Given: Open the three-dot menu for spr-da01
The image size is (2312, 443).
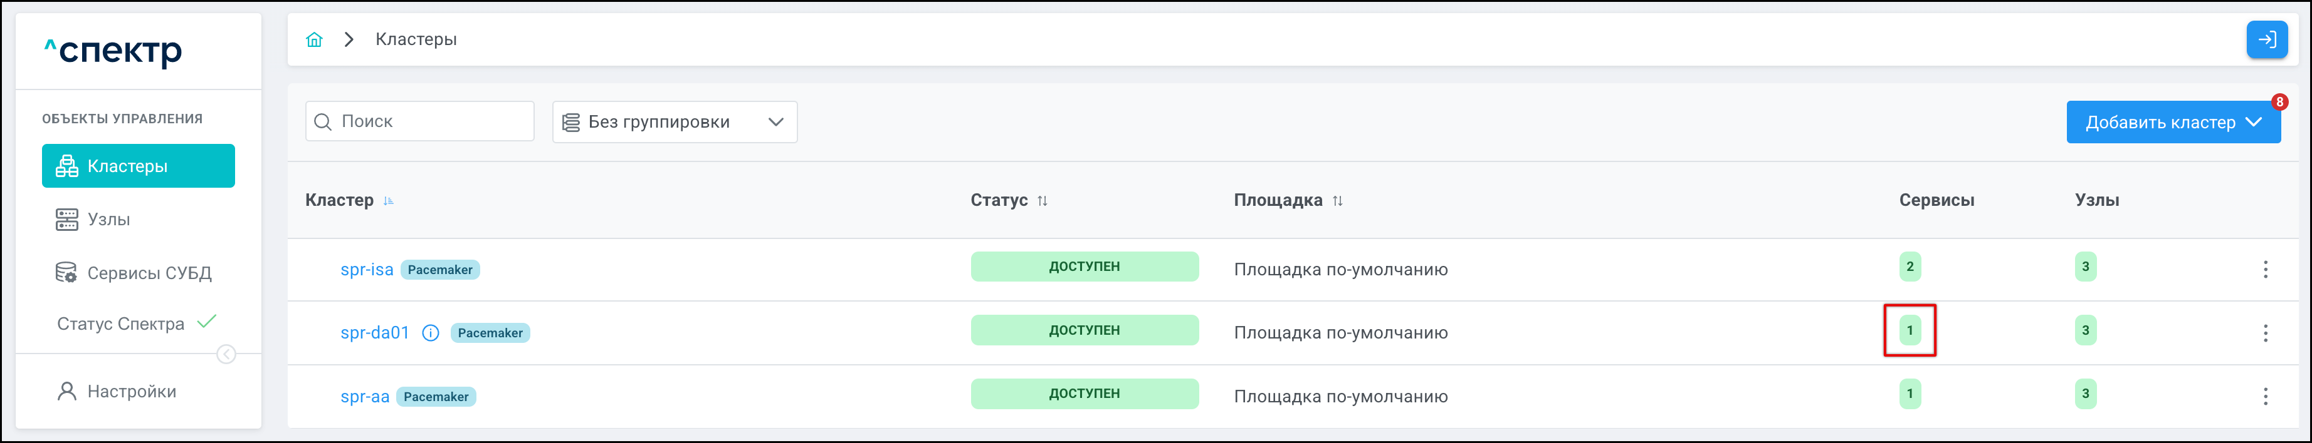Looking at the screenshot, I should 2264,333.
